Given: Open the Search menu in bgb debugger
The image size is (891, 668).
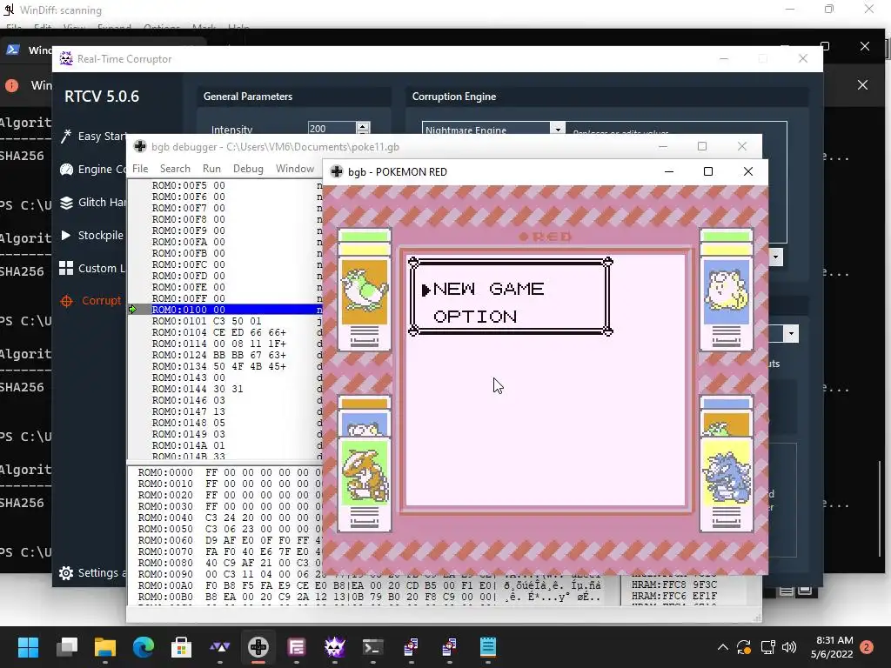Looking at the screenshot, I should (175, 169).
